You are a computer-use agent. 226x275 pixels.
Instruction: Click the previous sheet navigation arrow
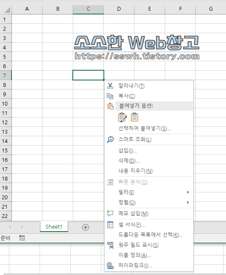point(10,227)
